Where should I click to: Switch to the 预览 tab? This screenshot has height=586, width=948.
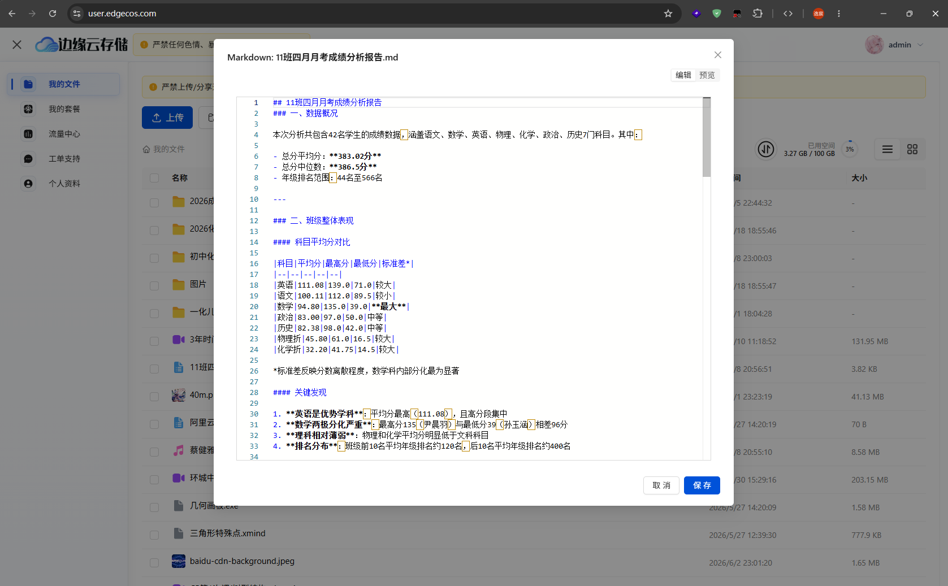(x=707, y=75)
